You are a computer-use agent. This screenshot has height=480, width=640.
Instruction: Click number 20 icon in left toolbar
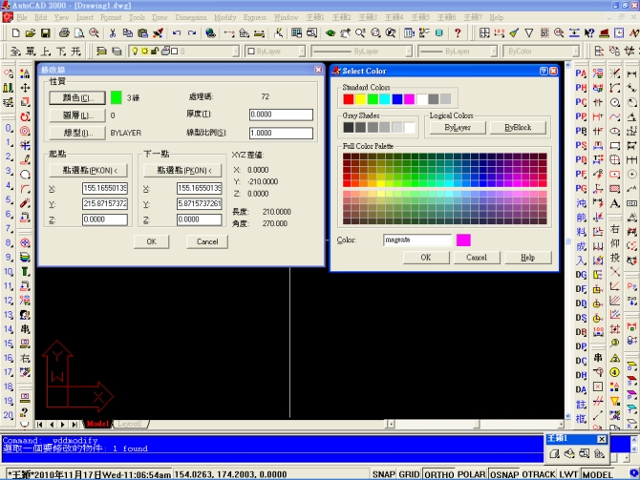coord(9,415)
